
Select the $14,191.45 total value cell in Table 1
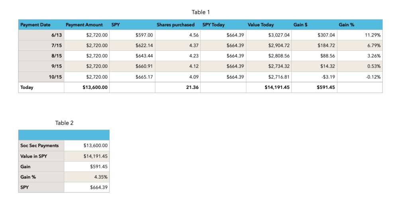(x=277, y=87)
